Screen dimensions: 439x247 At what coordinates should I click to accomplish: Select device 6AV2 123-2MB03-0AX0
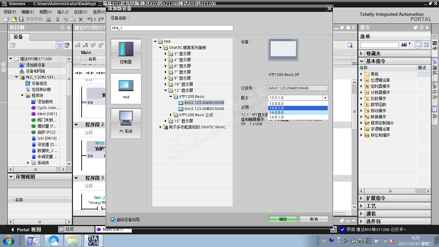pyautogui.click(x=204, y=109)
